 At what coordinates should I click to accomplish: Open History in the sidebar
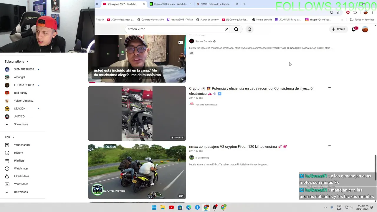pyautogui.click(x=18, y=153)
